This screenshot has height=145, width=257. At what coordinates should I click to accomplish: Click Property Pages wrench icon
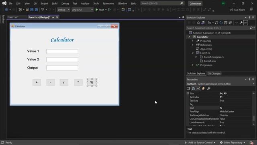coord(209,89)
